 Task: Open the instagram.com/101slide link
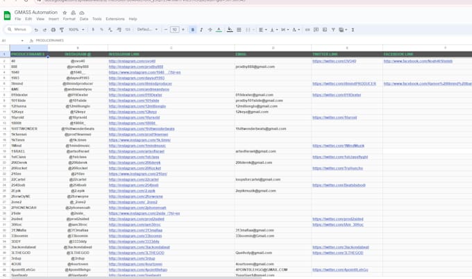tap(134, 101)
